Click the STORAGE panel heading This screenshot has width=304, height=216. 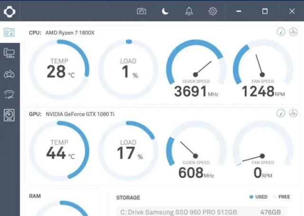point(128,197)
